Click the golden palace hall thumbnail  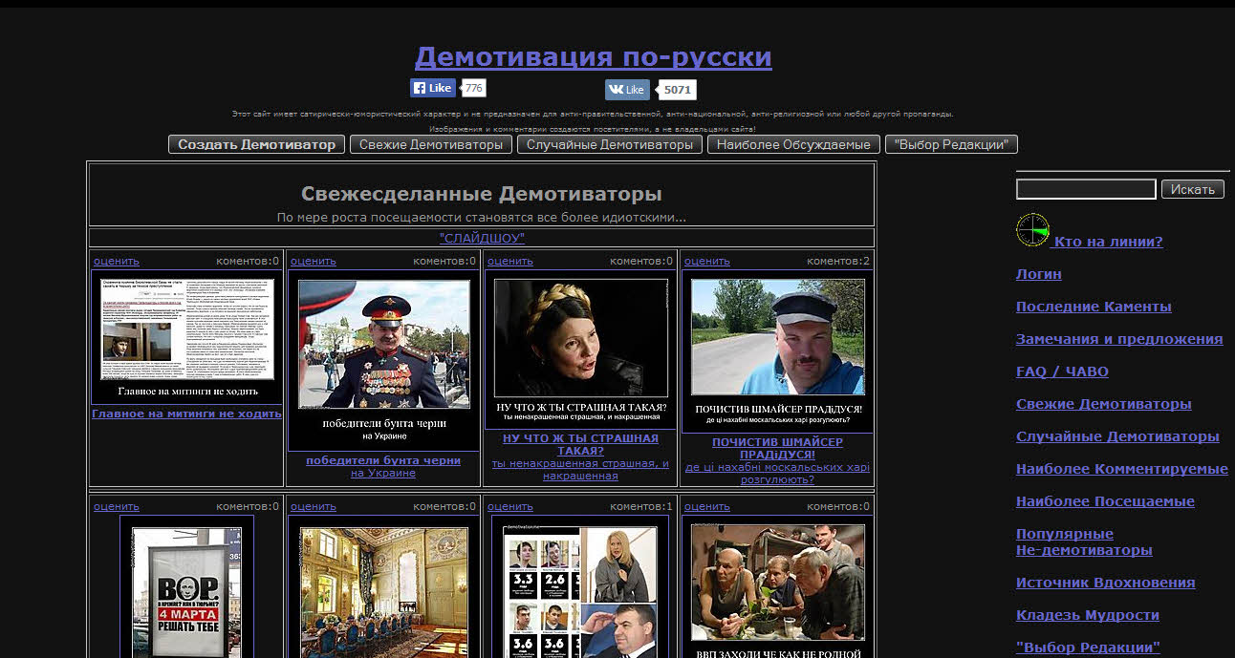click(383, 586)
